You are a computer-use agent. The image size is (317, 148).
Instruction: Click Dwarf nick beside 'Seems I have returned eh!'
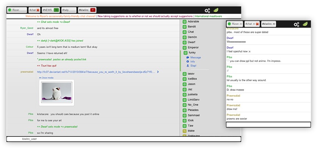[x=30, y=53]
